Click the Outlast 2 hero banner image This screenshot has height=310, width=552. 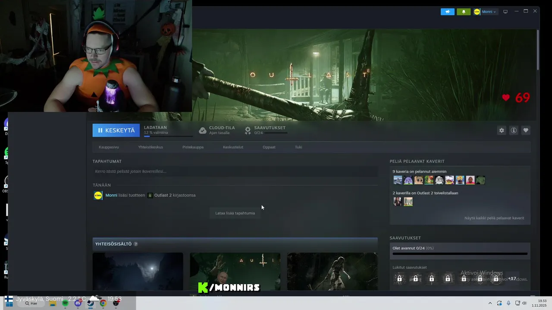coord(364,75)
